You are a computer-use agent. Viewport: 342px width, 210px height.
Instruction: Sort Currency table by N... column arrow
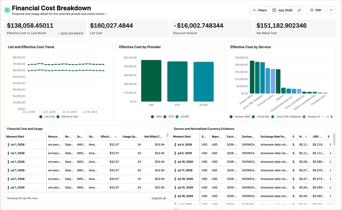[x=306, y=137]
